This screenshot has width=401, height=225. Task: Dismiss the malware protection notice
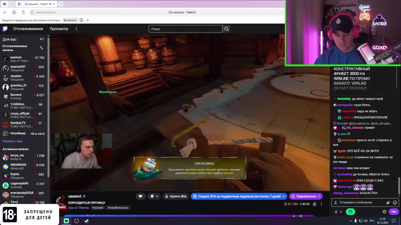pos(88,20)
